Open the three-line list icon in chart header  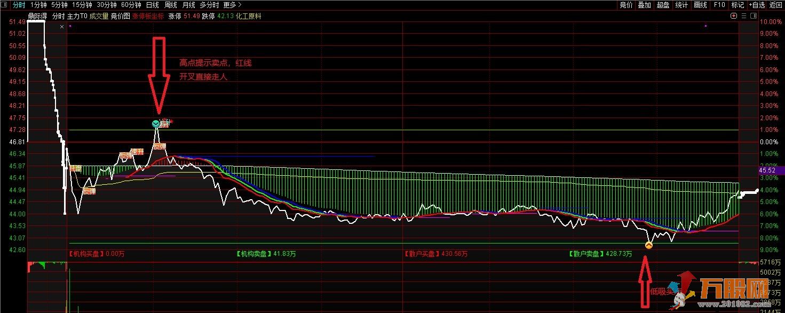point(744,17)
